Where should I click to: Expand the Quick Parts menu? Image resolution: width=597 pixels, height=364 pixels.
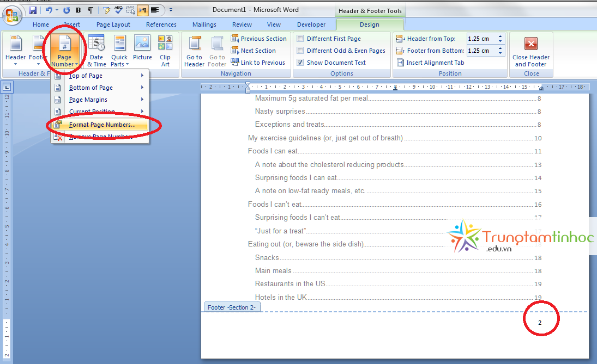[119, 50]
